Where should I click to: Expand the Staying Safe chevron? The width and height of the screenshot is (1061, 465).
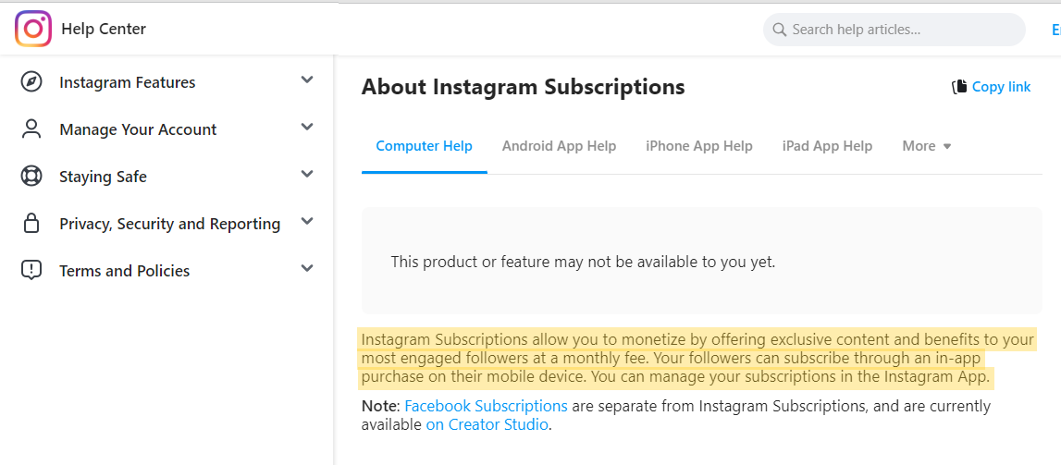click(307, 175)
